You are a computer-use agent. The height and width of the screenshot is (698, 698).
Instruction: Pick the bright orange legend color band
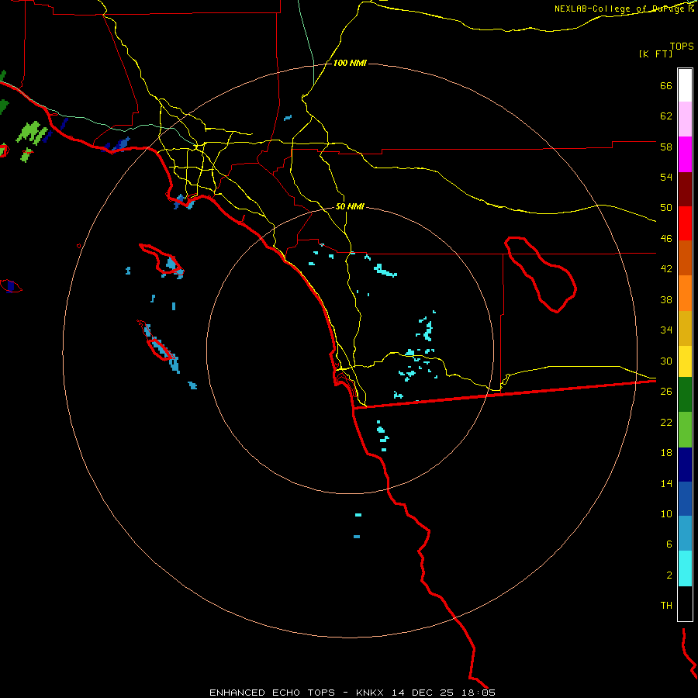coord(685,293)
